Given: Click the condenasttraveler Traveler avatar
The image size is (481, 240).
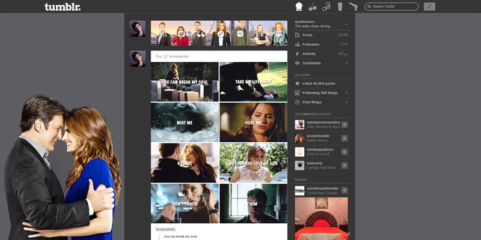Looking at the screenshot, I should point(299,190).
